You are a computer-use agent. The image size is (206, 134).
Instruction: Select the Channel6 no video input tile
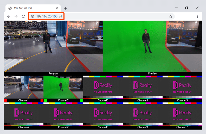click(x=23, y=114)
